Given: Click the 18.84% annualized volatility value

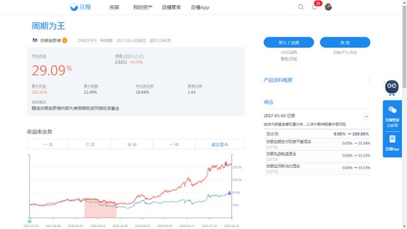Looking at the screenshot, I should pos(142,92).
